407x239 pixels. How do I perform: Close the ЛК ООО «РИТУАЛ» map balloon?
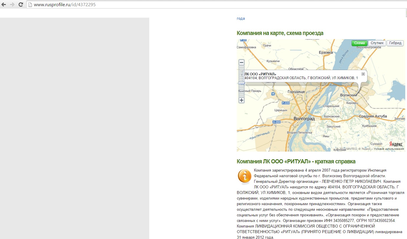click(x=363, y=74)
